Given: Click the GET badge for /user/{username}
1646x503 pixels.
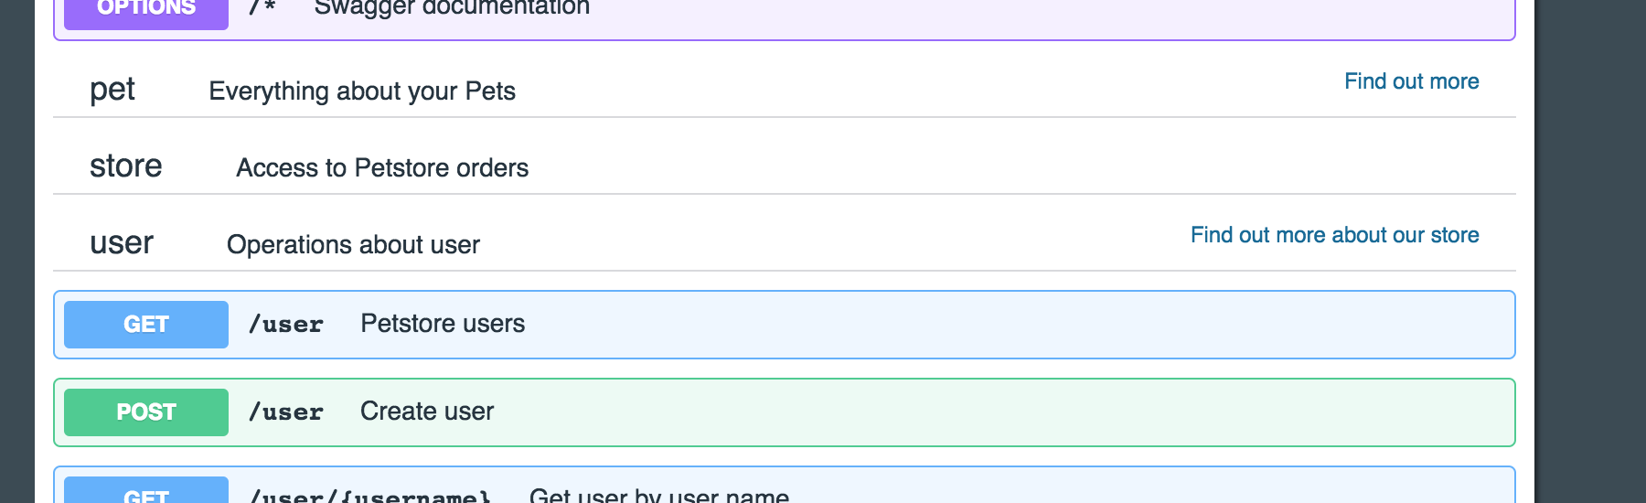Looking at the screenshot, I should [146, 494].
